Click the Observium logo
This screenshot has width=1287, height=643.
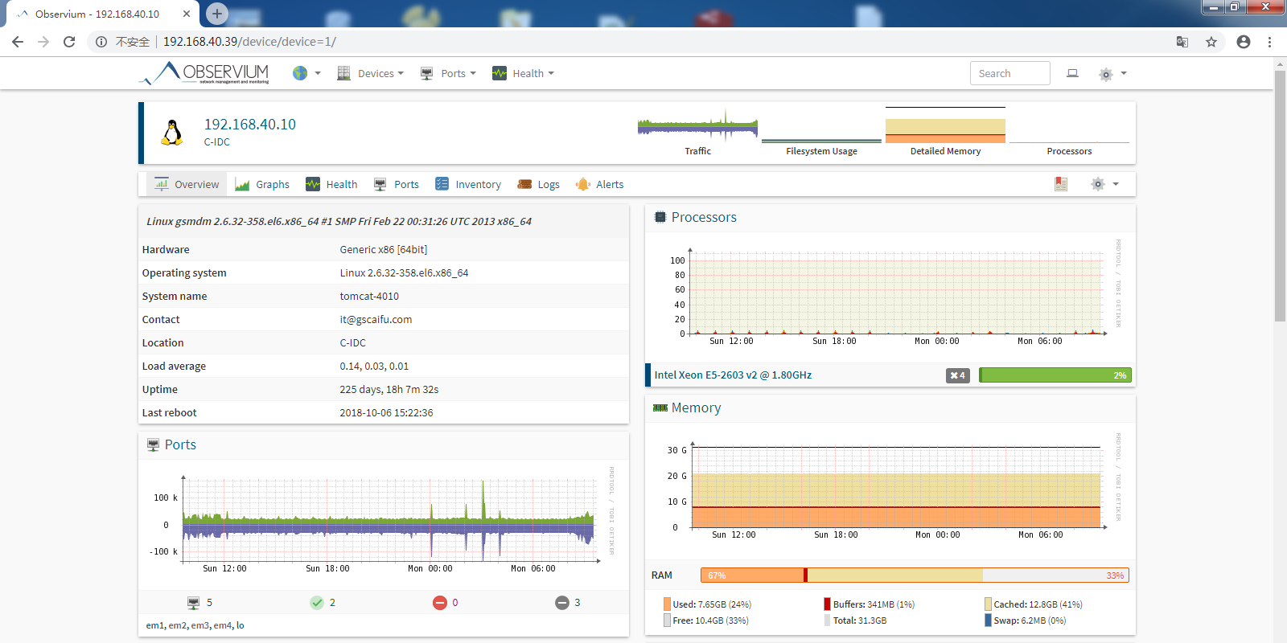click(205, 73)
